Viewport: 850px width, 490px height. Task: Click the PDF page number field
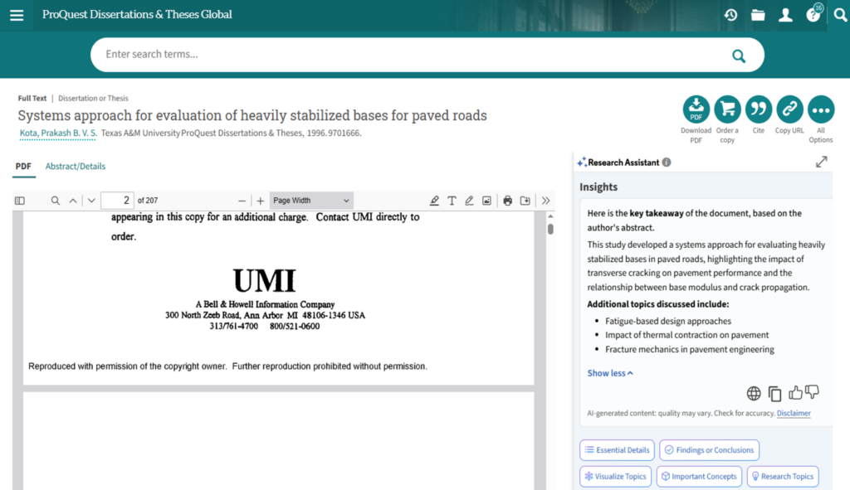[117, 201]
